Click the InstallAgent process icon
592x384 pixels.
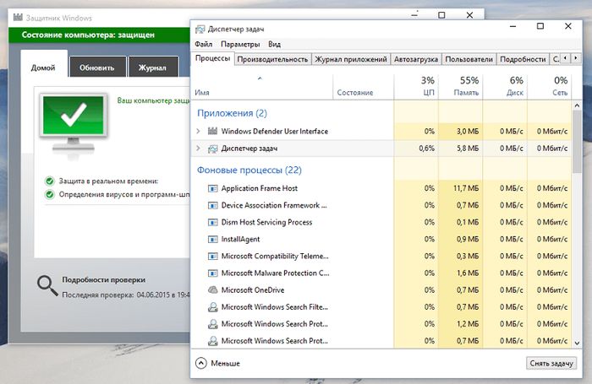(212, 239)
